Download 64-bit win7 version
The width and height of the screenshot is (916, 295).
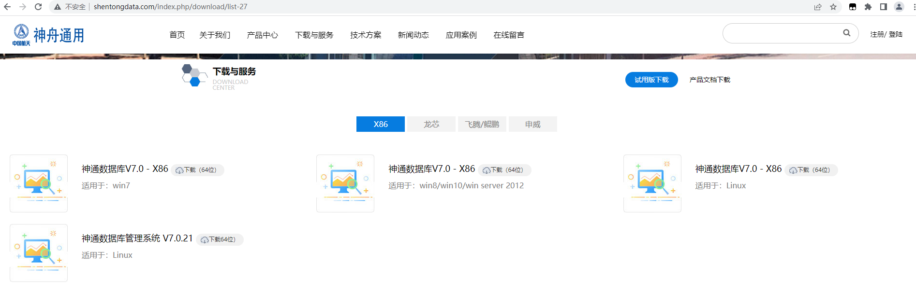point(197,170)
